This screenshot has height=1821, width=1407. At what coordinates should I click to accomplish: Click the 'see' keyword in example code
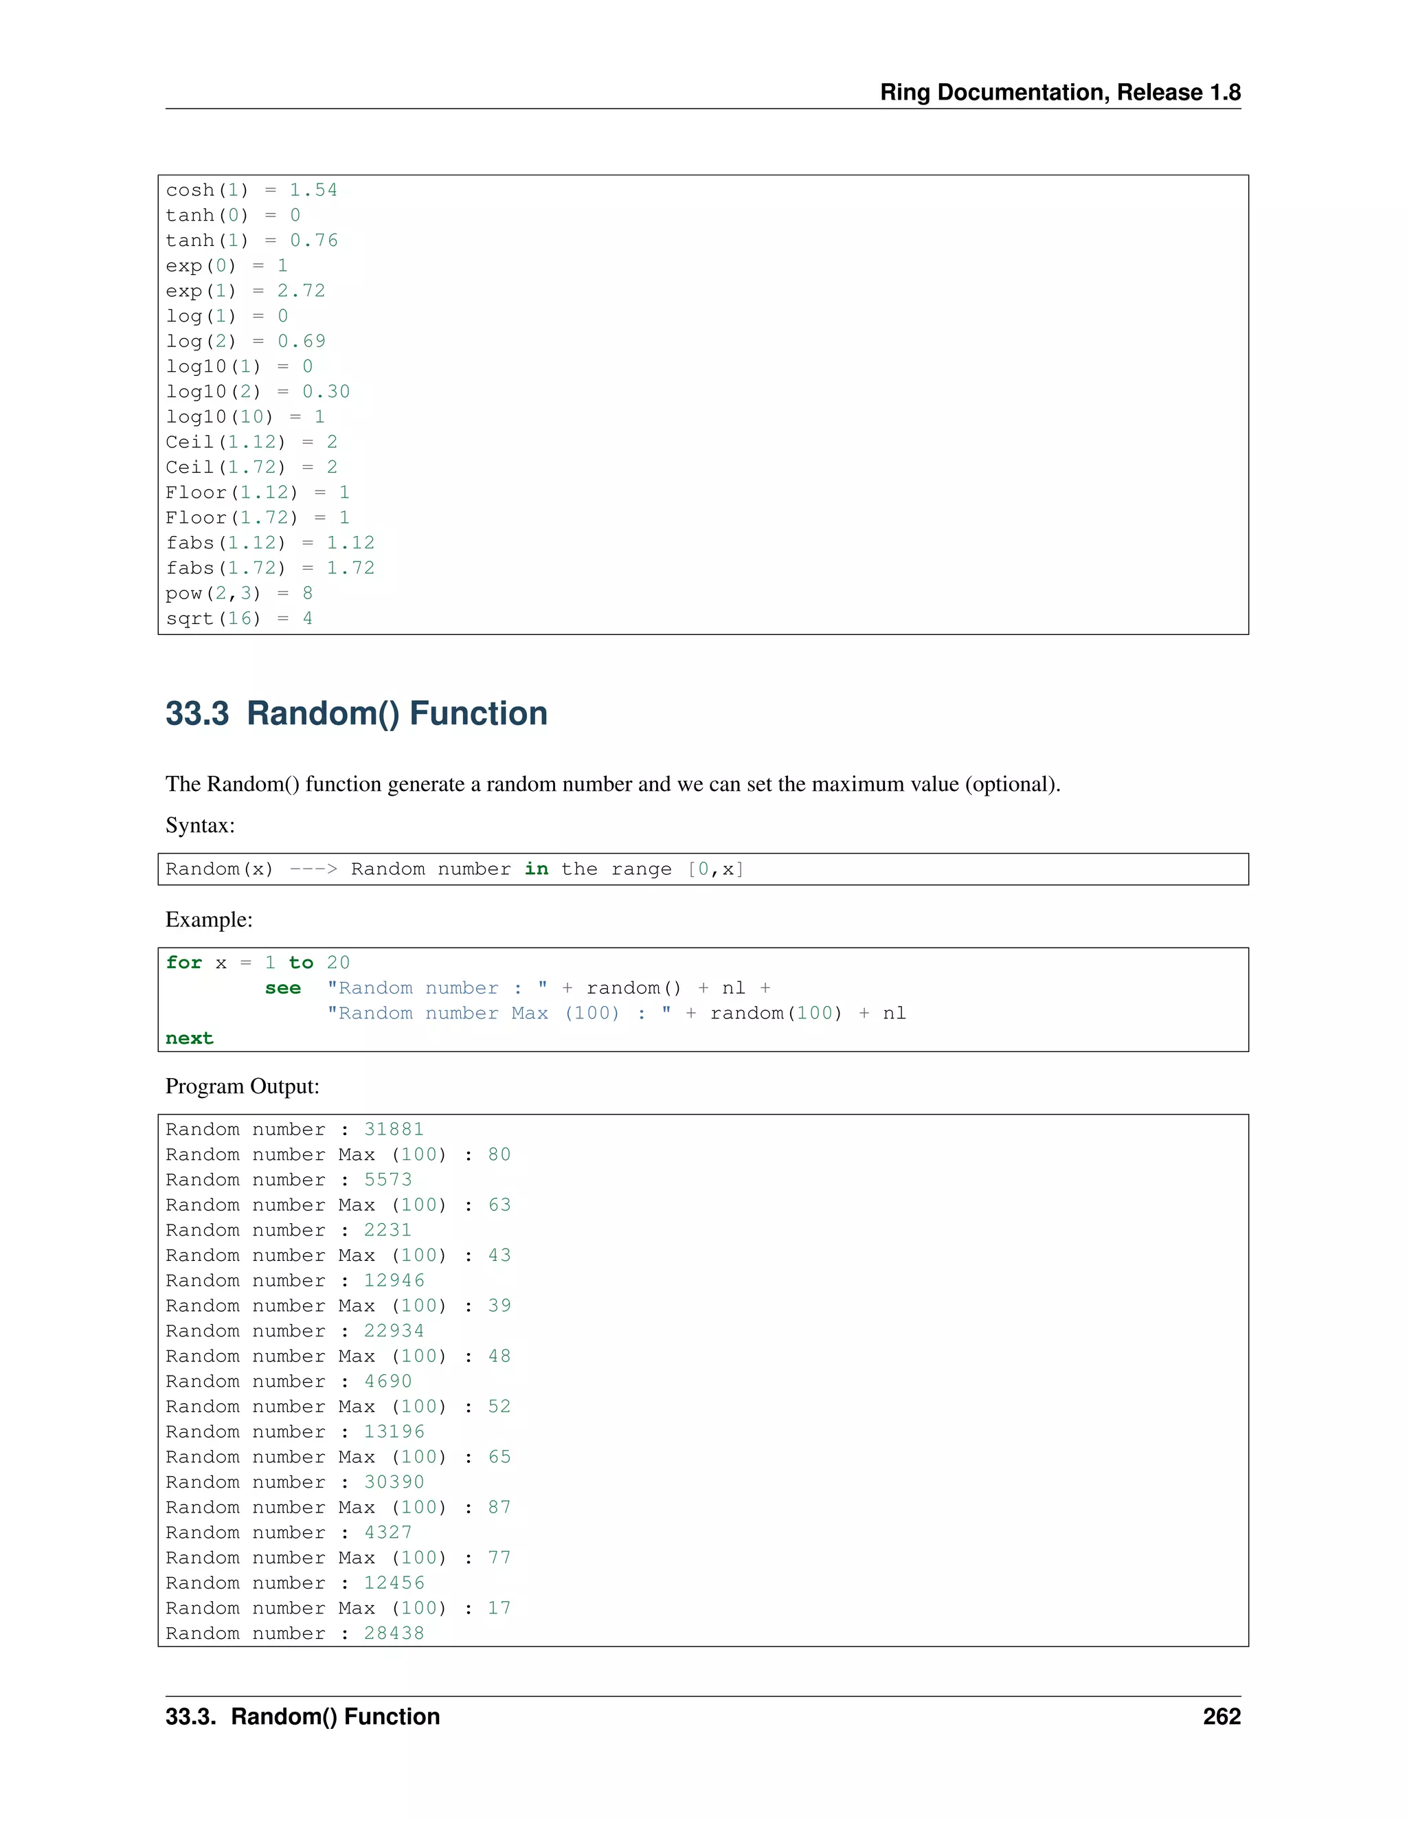tap(282, 988)
